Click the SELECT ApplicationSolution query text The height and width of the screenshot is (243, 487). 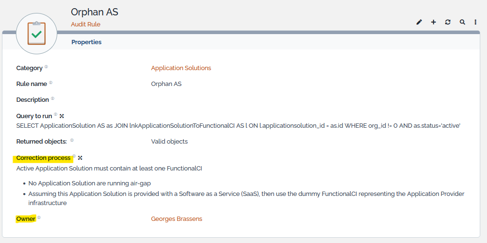(x=238, y=126)
